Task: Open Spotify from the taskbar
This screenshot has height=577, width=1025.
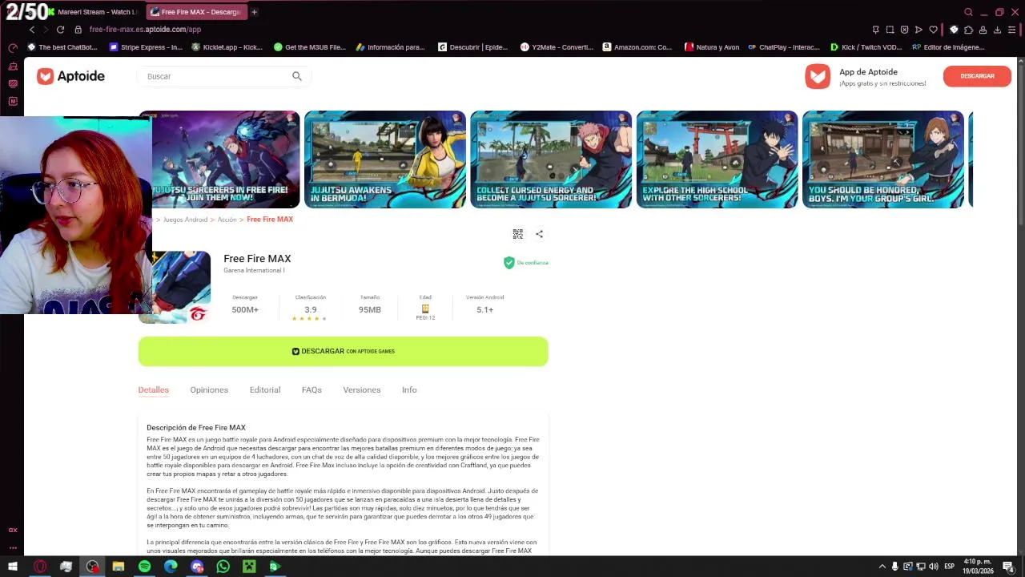Action: pyautogui.click(x=144, y=567)
